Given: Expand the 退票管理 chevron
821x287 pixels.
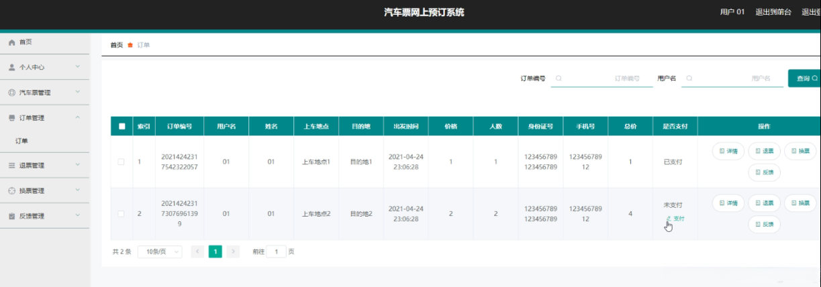Looking at the screenshot, I should [78, 165].
